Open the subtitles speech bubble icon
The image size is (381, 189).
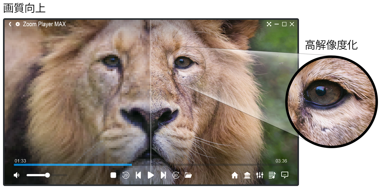point(285,175)
